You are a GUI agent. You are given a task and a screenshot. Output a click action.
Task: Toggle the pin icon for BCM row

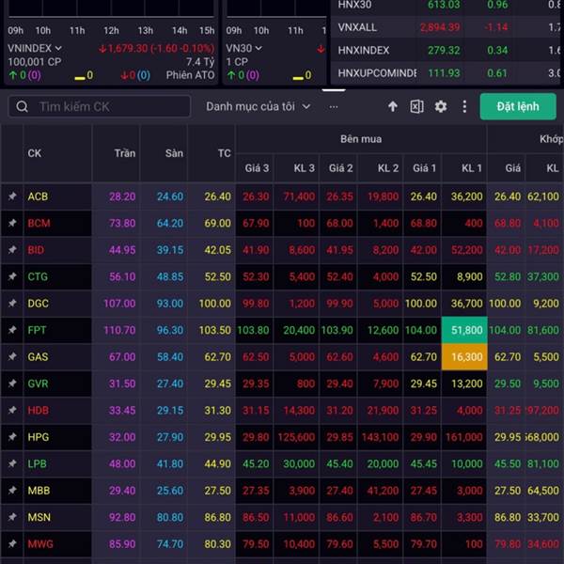point(12,223)
